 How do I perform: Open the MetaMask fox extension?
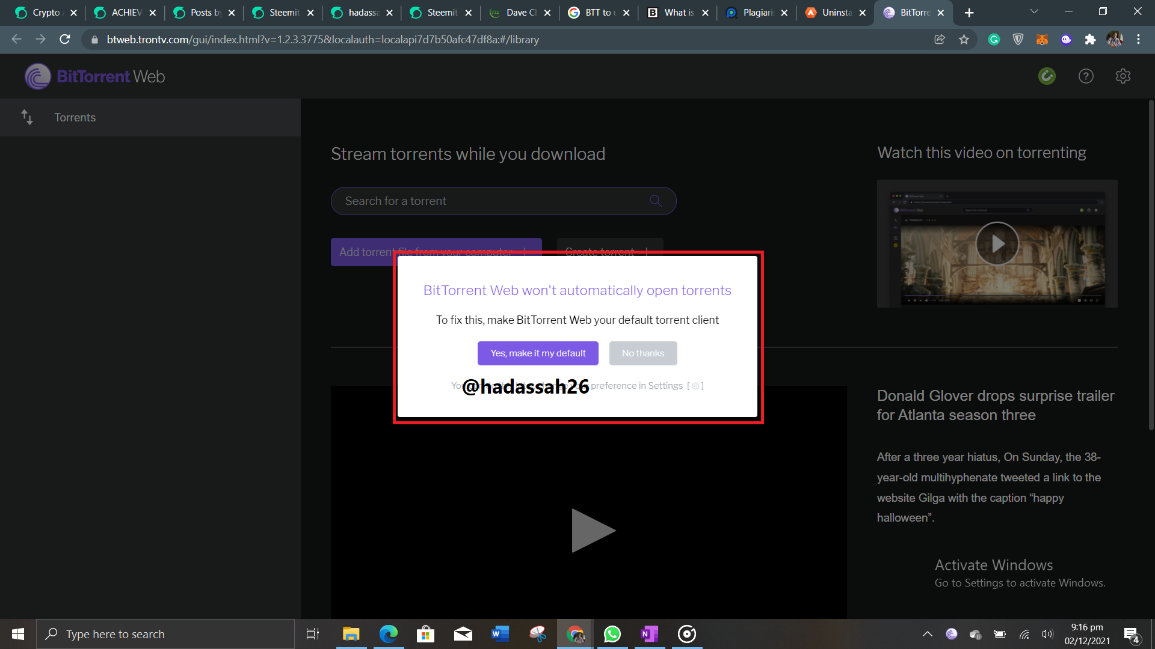pyautogui.click(x=1042, y=40)
